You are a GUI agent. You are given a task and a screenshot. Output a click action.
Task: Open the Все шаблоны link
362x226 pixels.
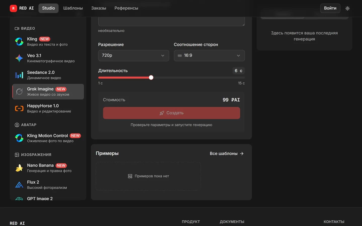[227, 153]
